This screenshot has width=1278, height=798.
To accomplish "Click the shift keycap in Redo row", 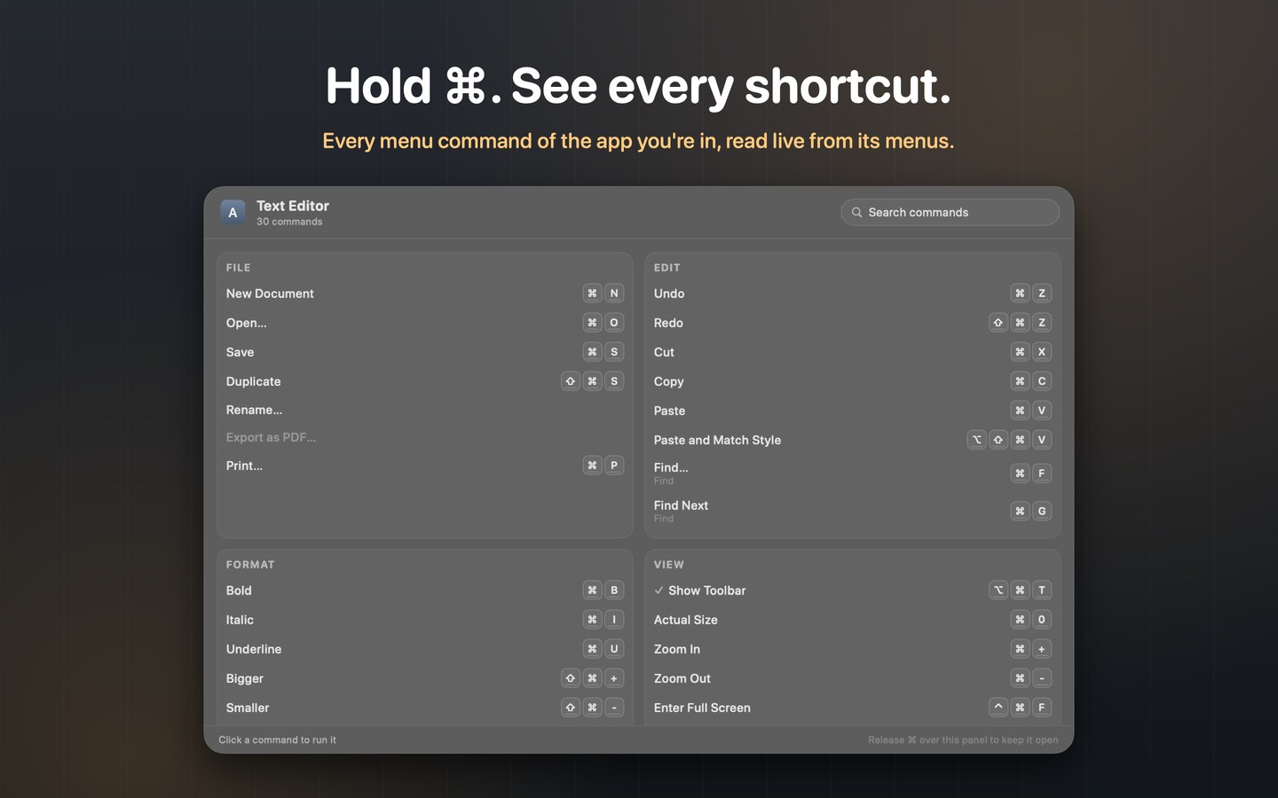I will click(x=998, y=323).
